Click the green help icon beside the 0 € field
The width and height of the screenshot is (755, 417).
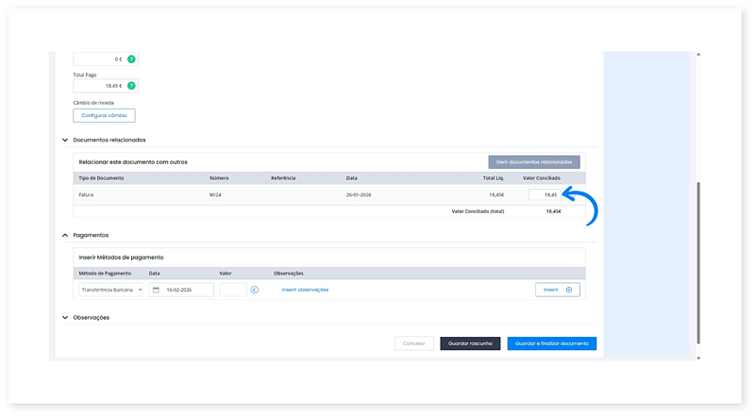click(x=131, y=59)
